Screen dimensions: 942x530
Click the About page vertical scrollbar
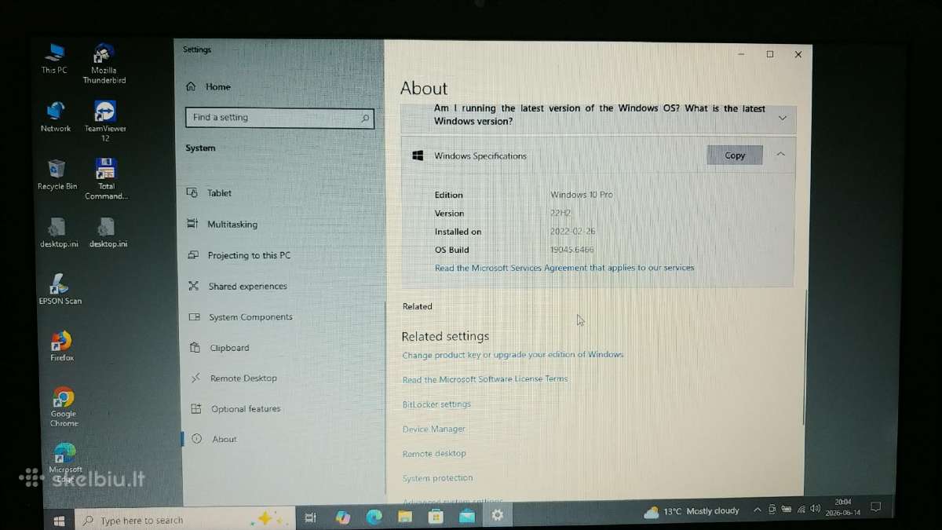pyautogui.click(x=805, y=357)
